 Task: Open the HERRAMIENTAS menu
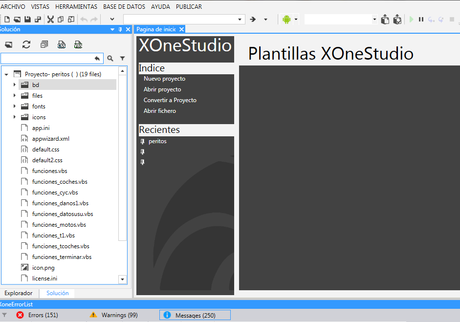[x=76, y=6]
